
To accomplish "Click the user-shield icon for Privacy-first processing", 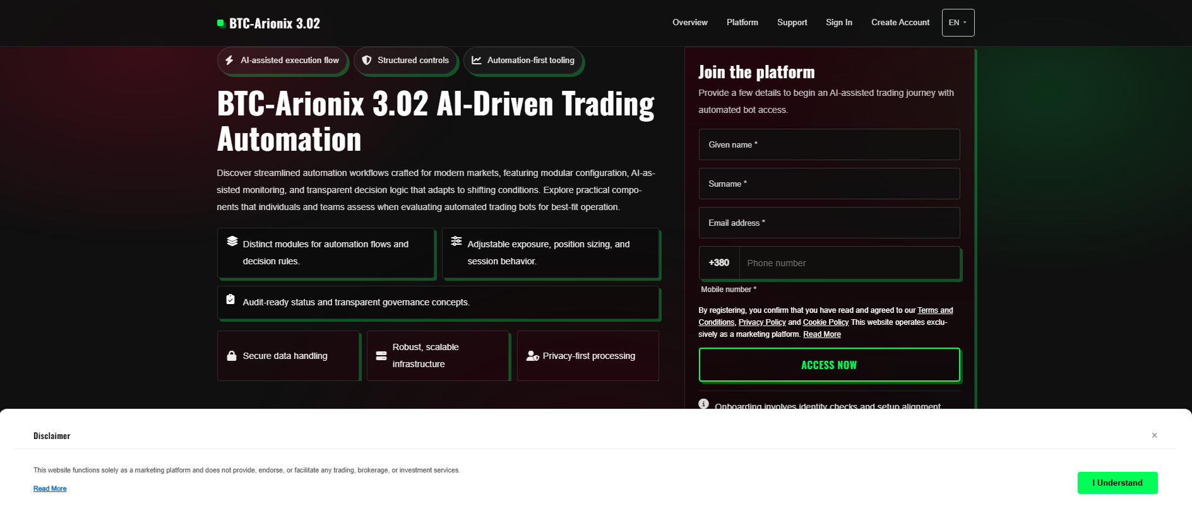I will coord(533,356).
